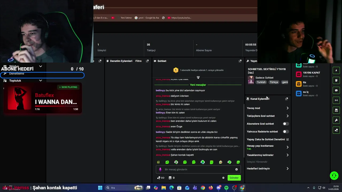The height and width of the screenshot is (192, 342).
Task: Open the camera stream sidebar icon
Action: point(336,110)
